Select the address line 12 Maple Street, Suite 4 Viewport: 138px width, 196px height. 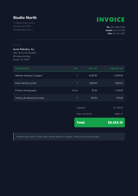click(x=24, y=23)
